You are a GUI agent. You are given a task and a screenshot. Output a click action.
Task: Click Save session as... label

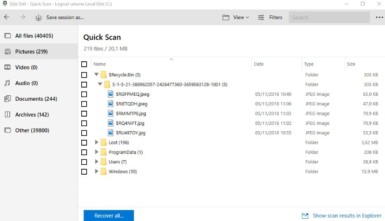point(65,17)
